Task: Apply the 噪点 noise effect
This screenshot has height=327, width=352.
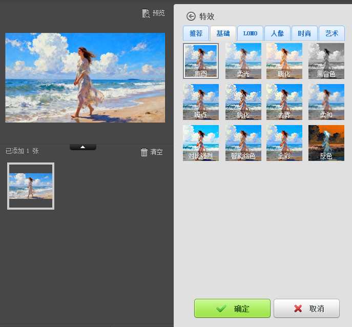Action: click(x=201, y=101)
